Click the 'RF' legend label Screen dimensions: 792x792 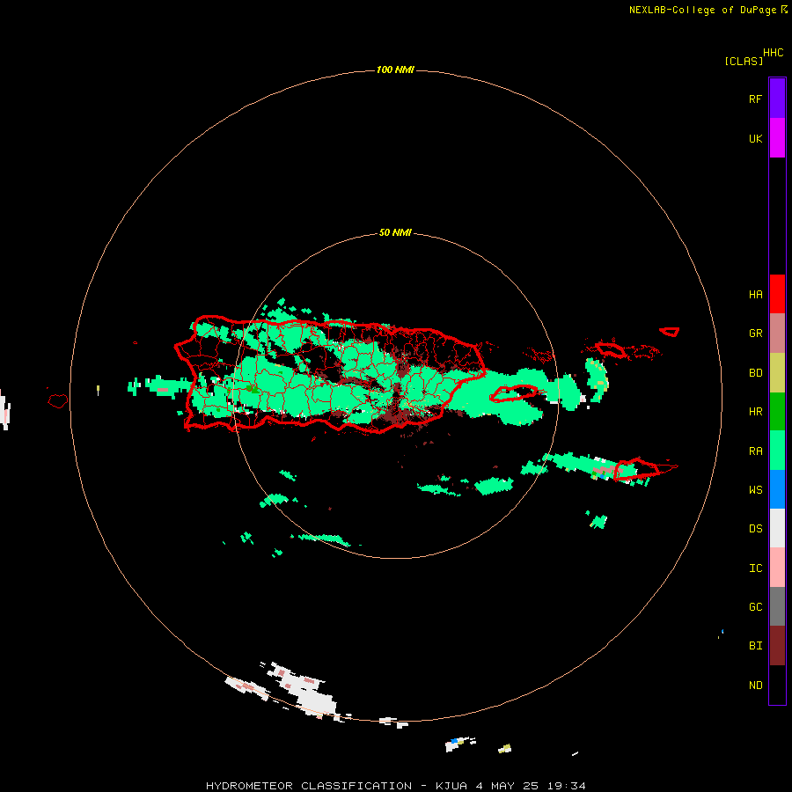(x=755, y=99)
